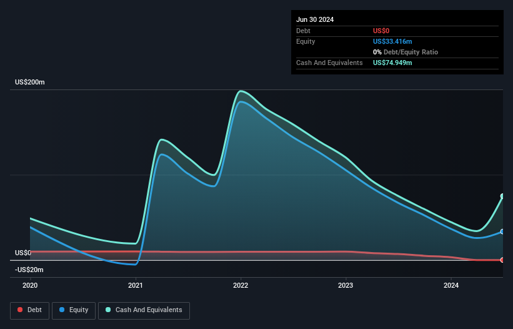Click the 2020 x-axis label

[x=30, y=285]
